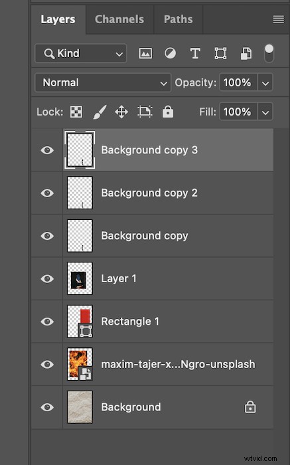
Task: Filter for pixel layers icon
Action: 145,53
